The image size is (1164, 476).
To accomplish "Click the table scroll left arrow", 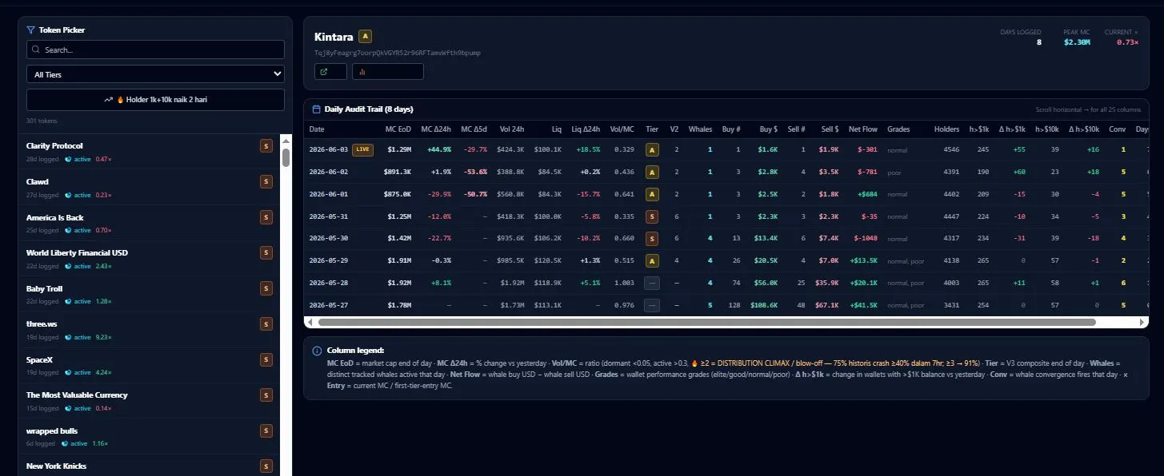I will point(310,322).
